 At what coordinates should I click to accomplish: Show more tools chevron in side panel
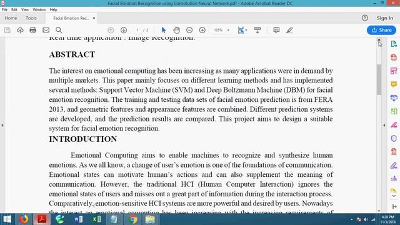pyautogui.click(x=394, y=196)
